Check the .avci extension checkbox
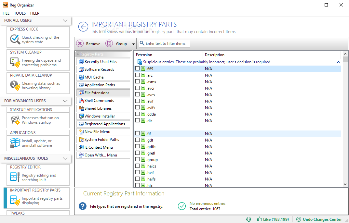349x223 pixels. (x=138, y=88)
